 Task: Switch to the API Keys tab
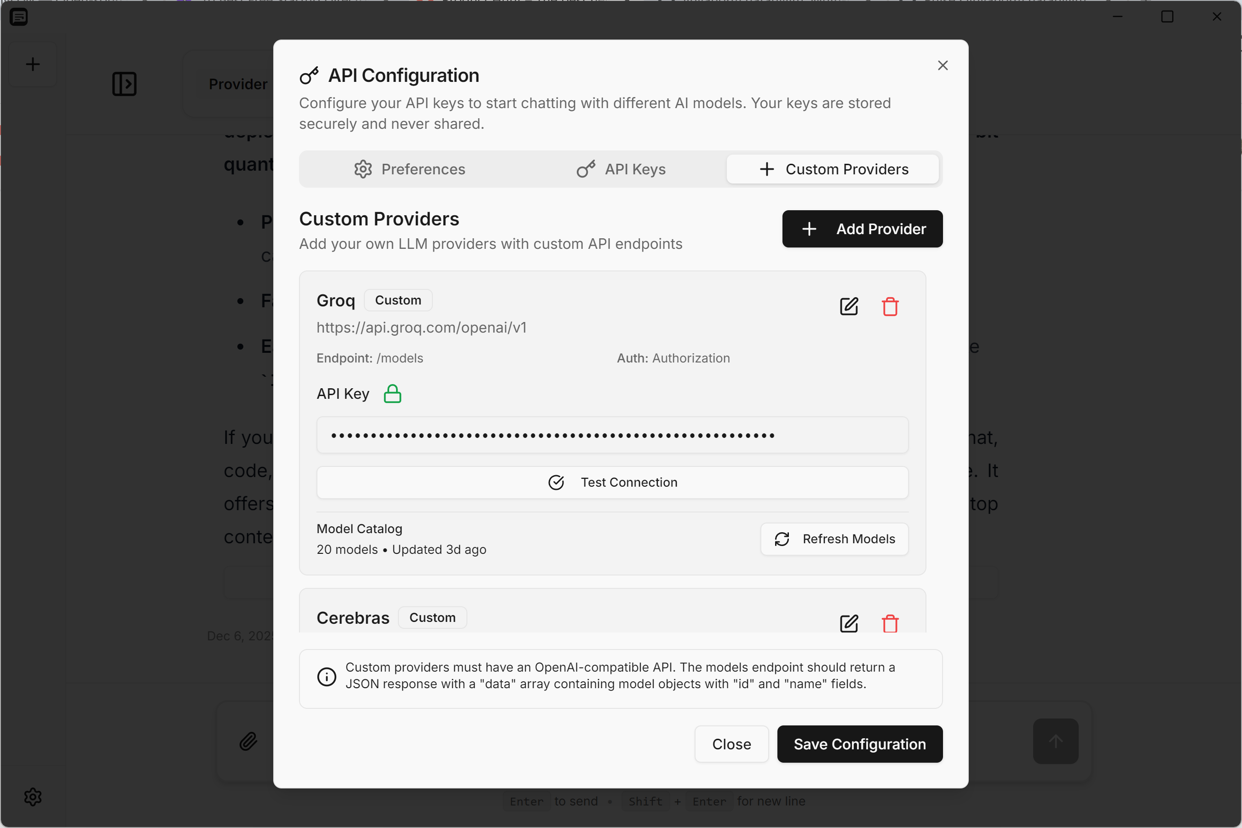(x=621, y=169)
